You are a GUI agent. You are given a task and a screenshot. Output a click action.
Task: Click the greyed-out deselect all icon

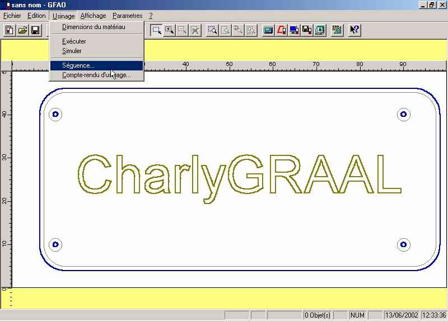[x=195, y=30]
